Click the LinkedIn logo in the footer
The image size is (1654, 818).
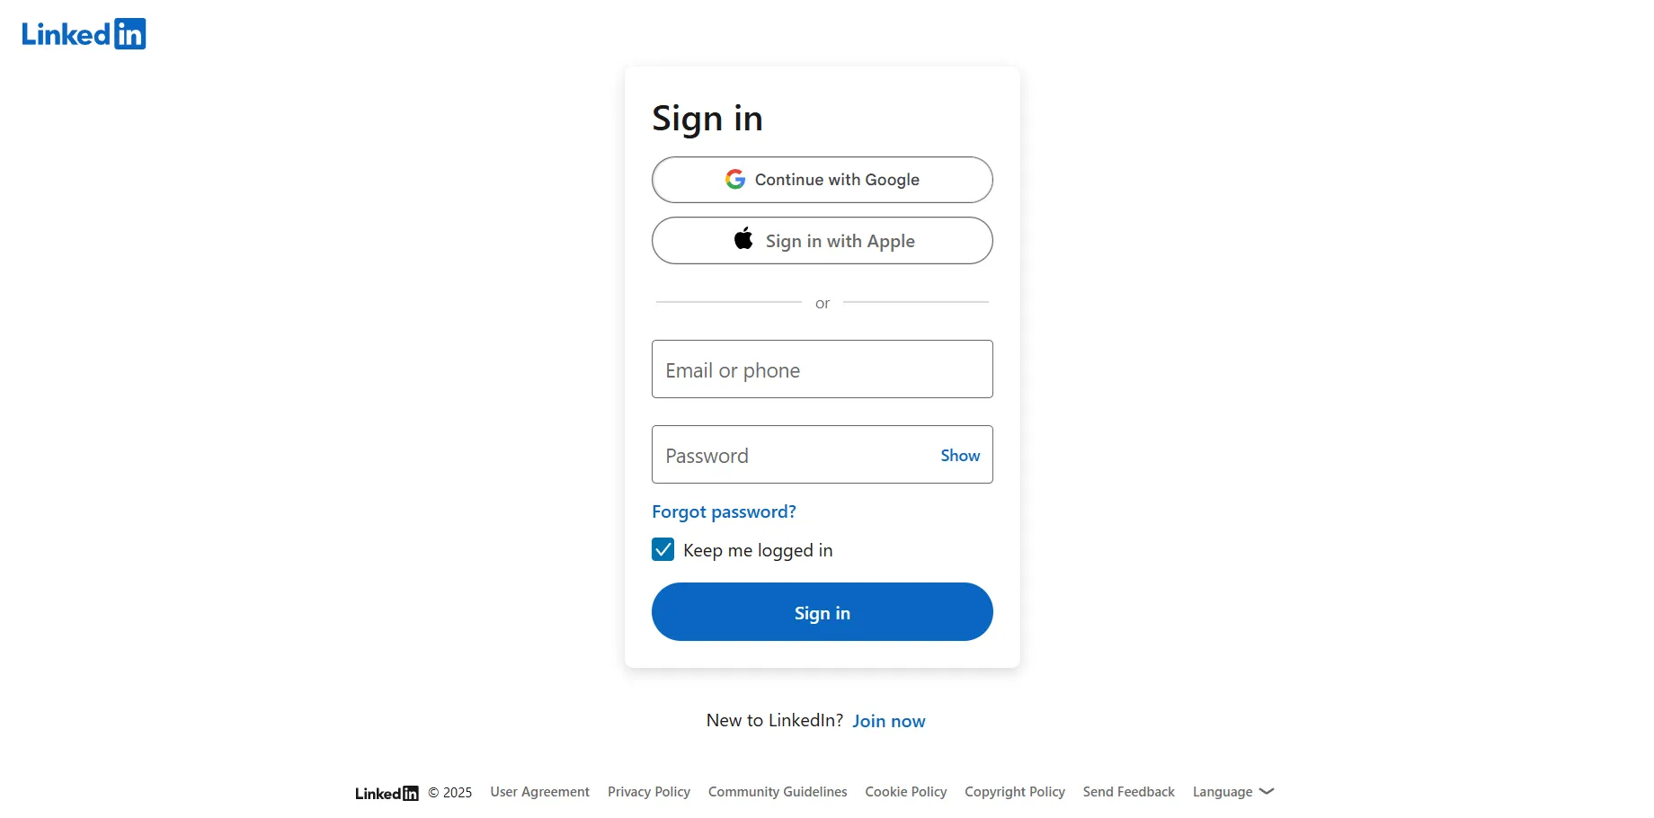tap(386, 793)
